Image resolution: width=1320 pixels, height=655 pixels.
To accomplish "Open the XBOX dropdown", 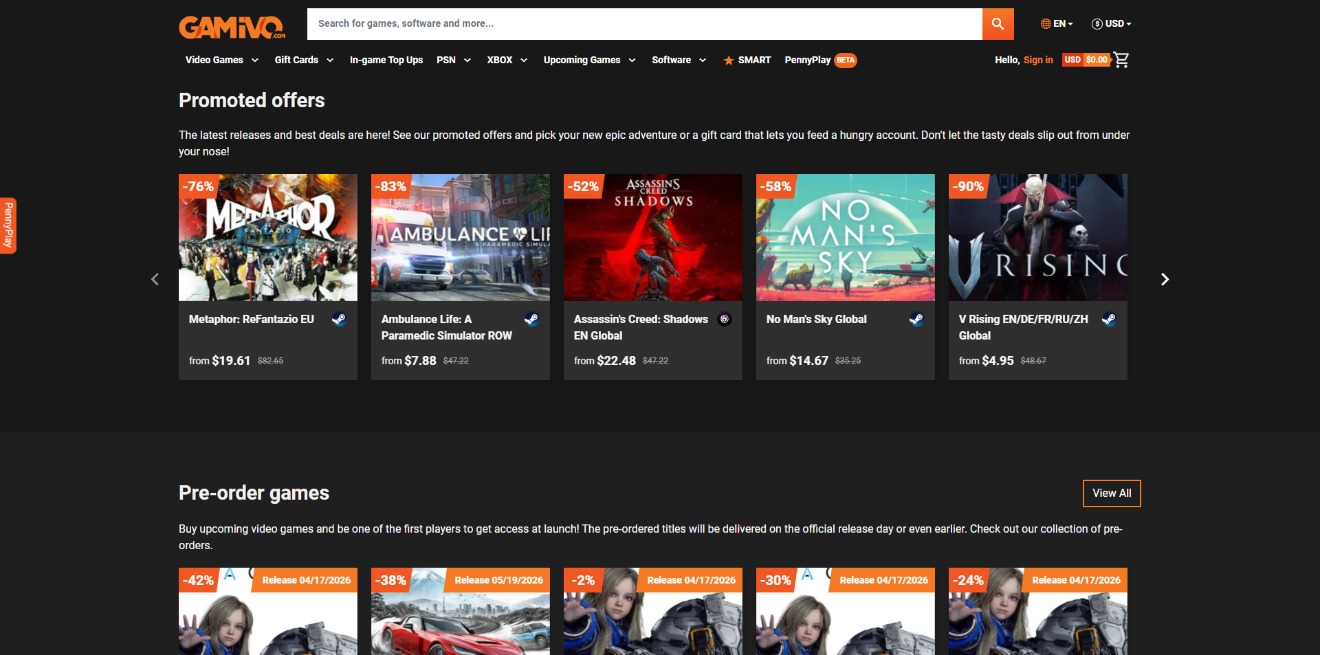I will tap(507, 60).
